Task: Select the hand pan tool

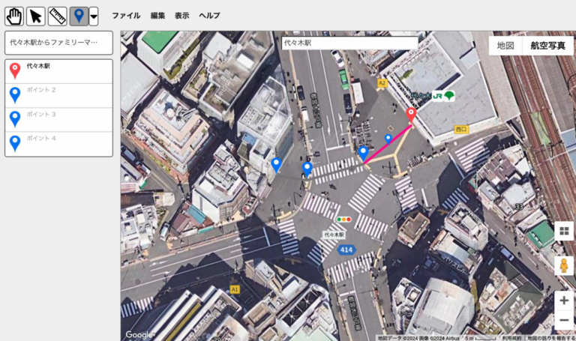Action: click(x=14, y=16)
